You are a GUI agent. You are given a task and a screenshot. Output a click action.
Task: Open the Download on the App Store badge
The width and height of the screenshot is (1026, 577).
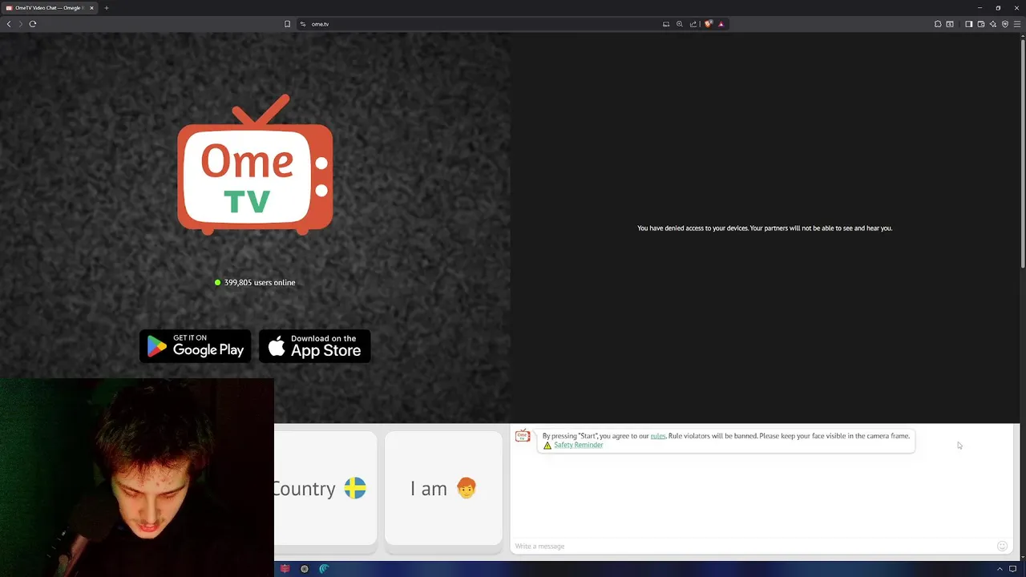(315, 346)
